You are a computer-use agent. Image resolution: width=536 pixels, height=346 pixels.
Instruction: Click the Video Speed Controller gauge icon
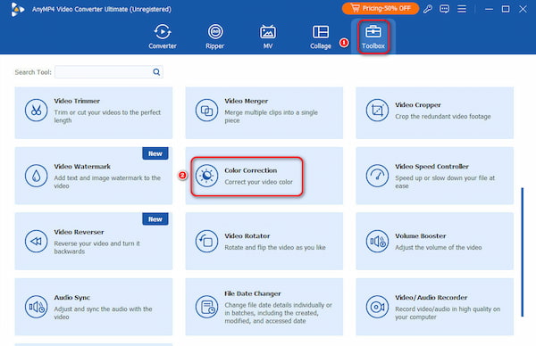pos(377,176)
